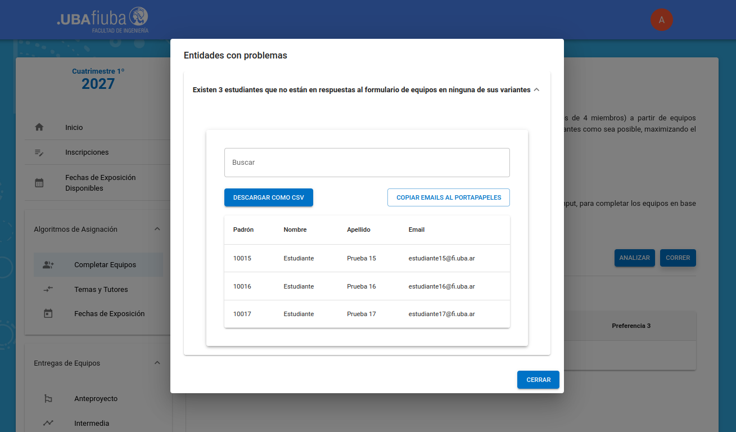Click the pencil-list icon next to Inscripciones
The image size is (736, 432).
pyautogui.click(x=39, y=152)
